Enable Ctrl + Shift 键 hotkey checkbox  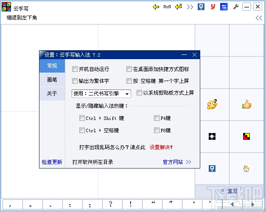click(82, 118)
